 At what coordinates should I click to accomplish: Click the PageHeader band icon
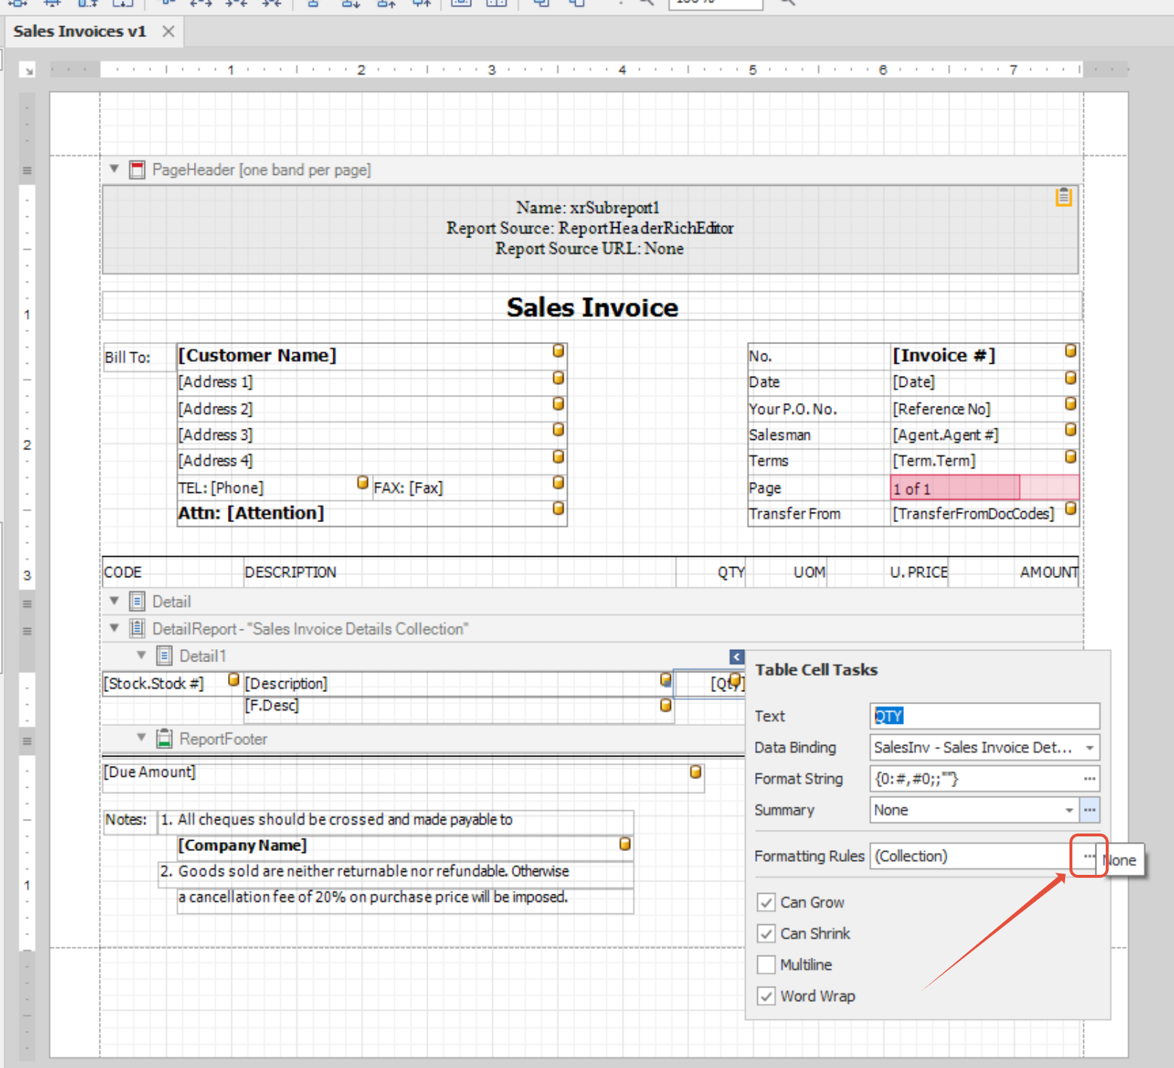pos(137,170)
